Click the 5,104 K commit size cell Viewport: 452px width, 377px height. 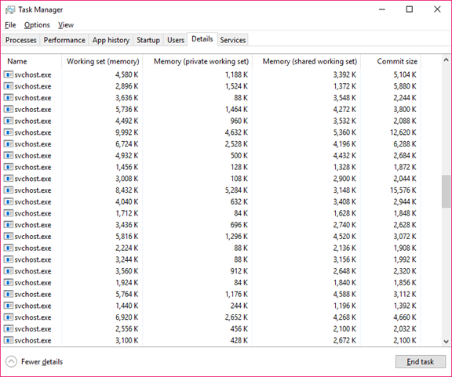point(405,74)
